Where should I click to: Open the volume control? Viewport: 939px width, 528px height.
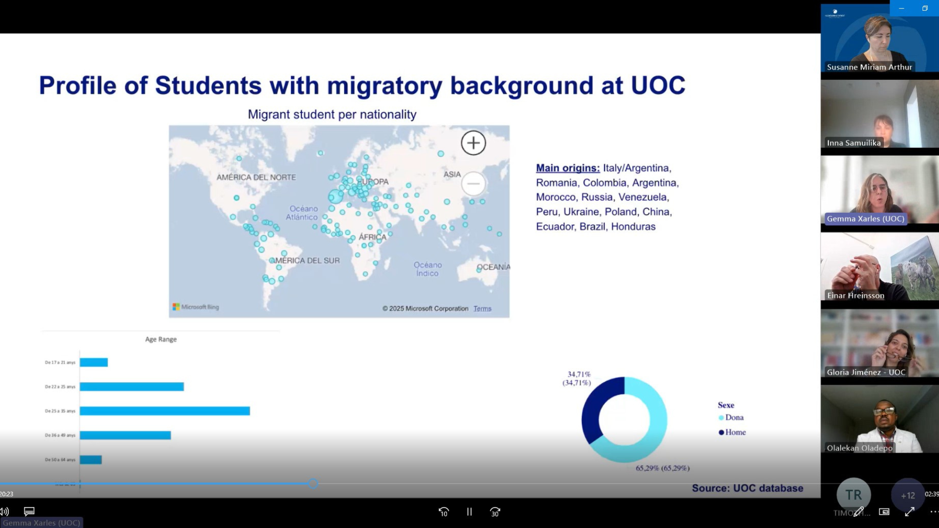[4, 512]
